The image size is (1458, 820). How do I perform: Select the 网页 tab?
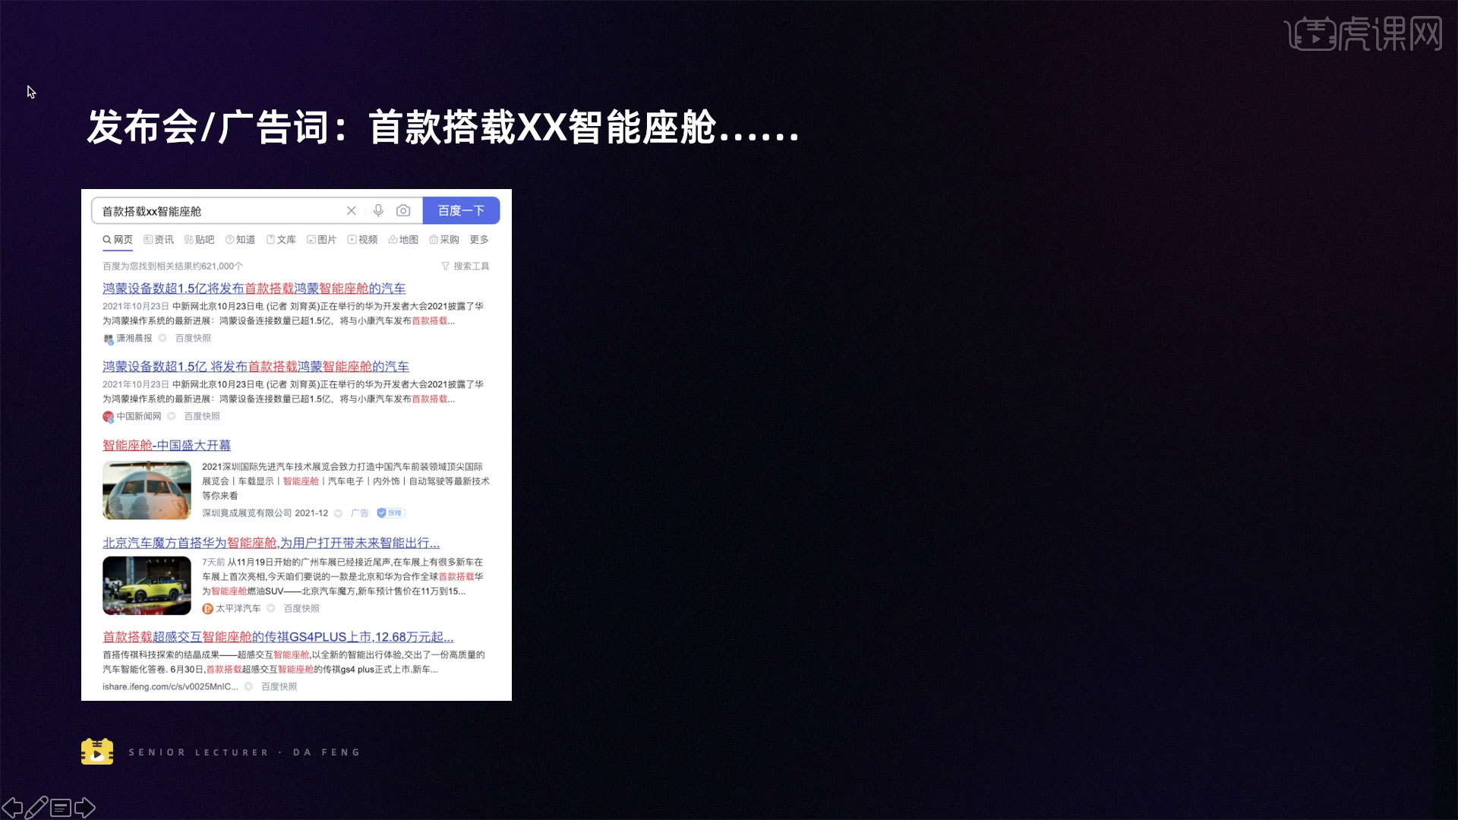click(x=118, y=240)
